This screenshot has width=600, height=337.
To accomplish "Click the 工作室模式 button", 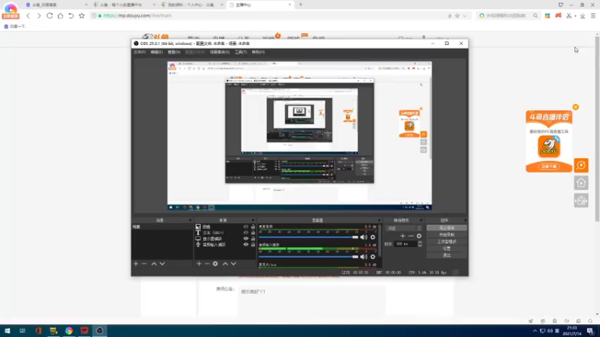I will [x=446, y=241].
